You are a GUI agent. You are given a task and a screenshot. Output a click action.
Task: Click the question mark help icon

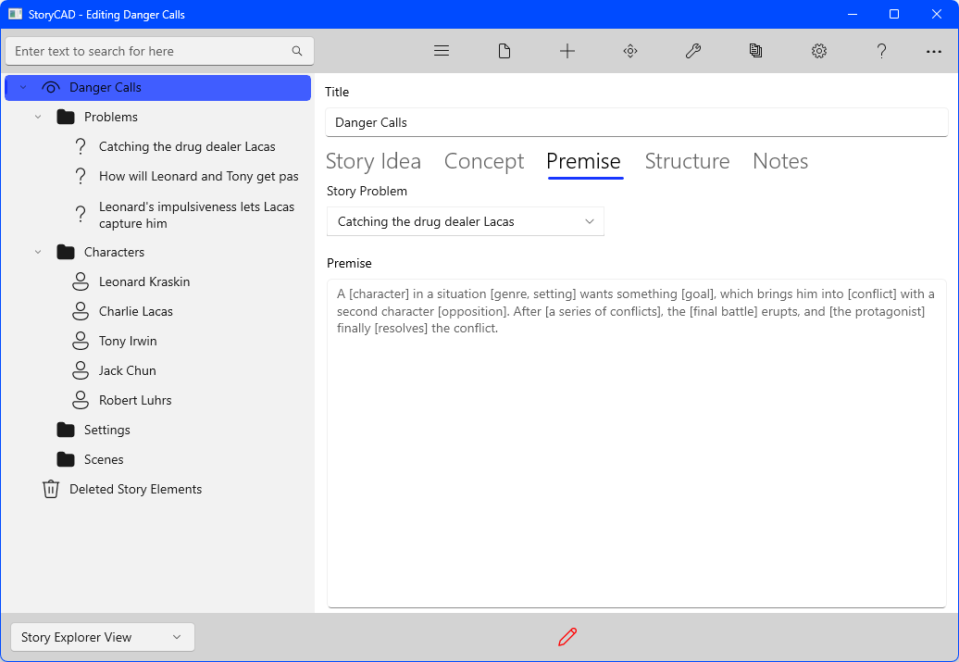tap(882, 51)
